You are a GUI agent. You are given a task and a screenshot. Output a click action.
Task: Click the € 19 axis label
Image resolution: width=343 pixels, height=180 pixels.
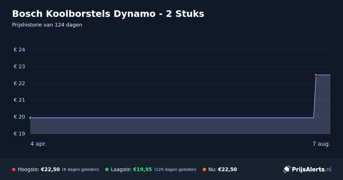19,134
